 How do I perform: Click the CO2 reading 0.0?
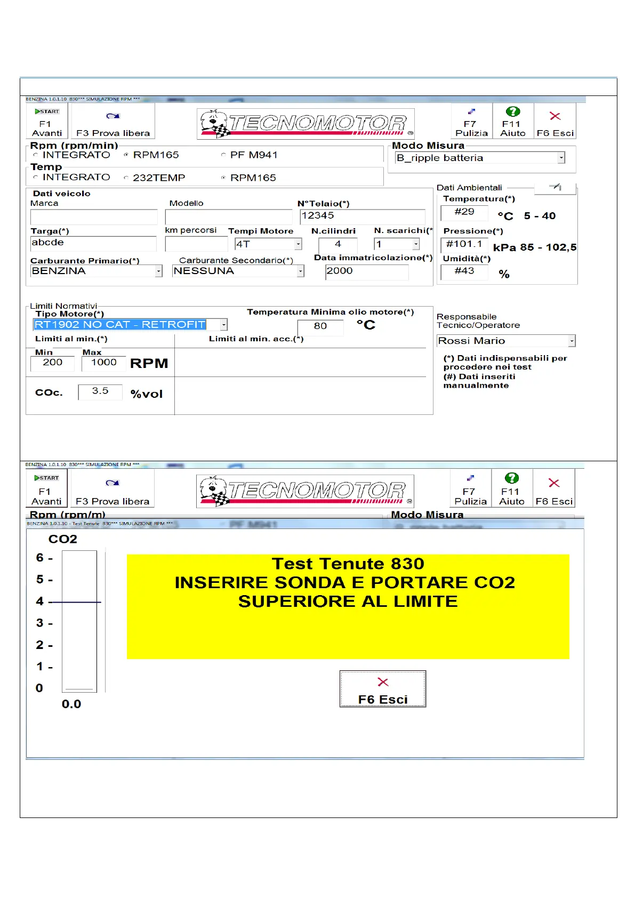71,704
